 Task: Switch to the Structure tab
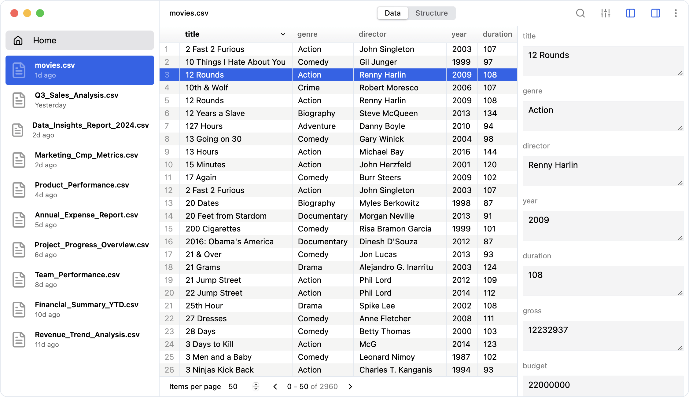[431, 13]
